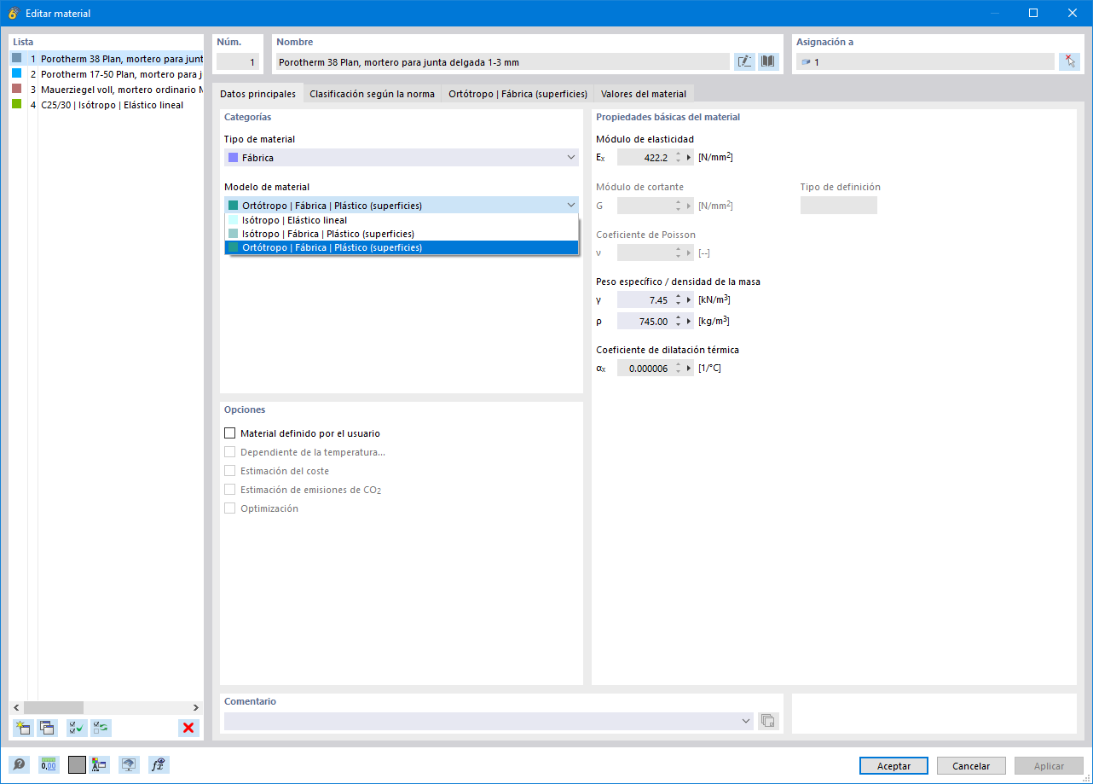Click the arrow button next to ρ value
Viewport: 1093px width, 784px height.
point(689,322)
